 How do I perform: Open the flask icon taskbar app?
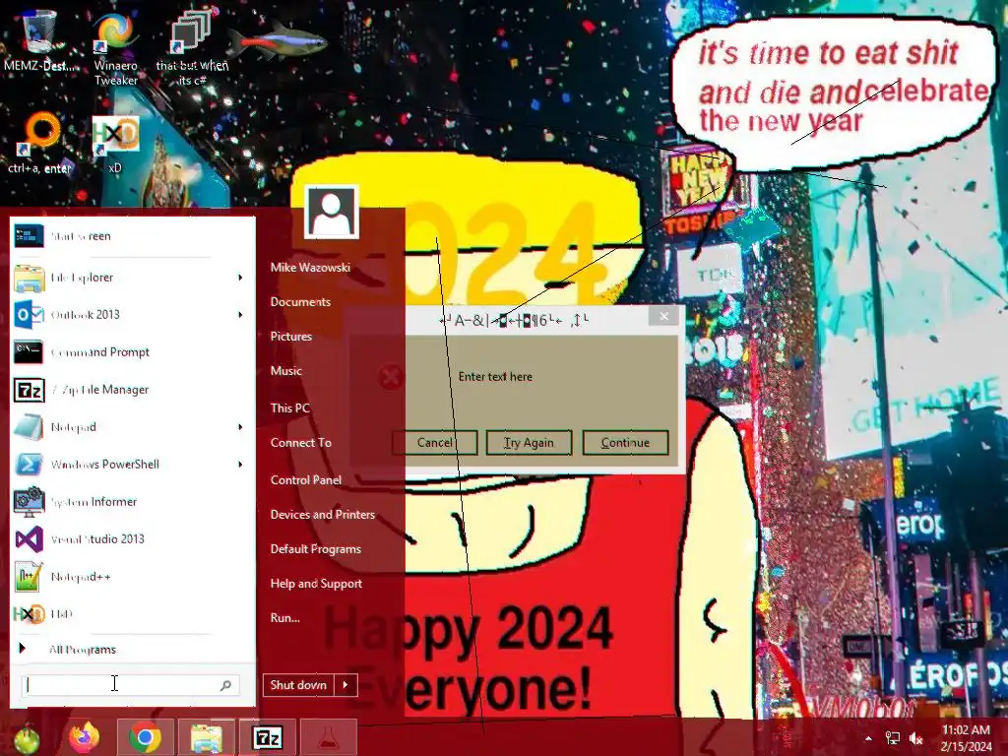328,737
